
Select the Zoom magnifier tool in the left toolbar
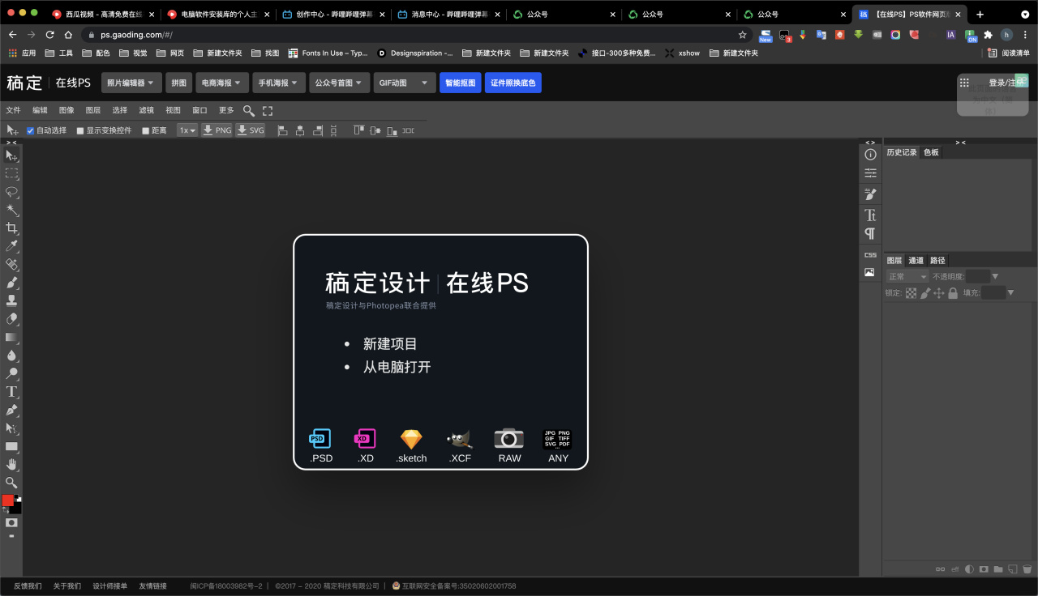[x=12, y=483]
